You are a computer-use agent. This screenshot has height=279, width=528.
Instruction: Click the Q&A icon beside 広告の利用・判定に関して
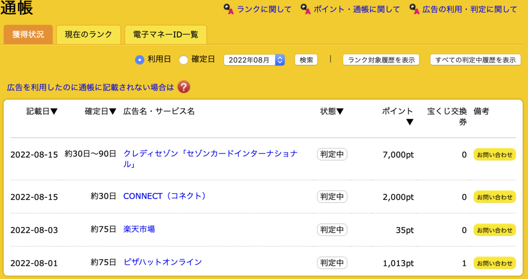pos(414,9)
